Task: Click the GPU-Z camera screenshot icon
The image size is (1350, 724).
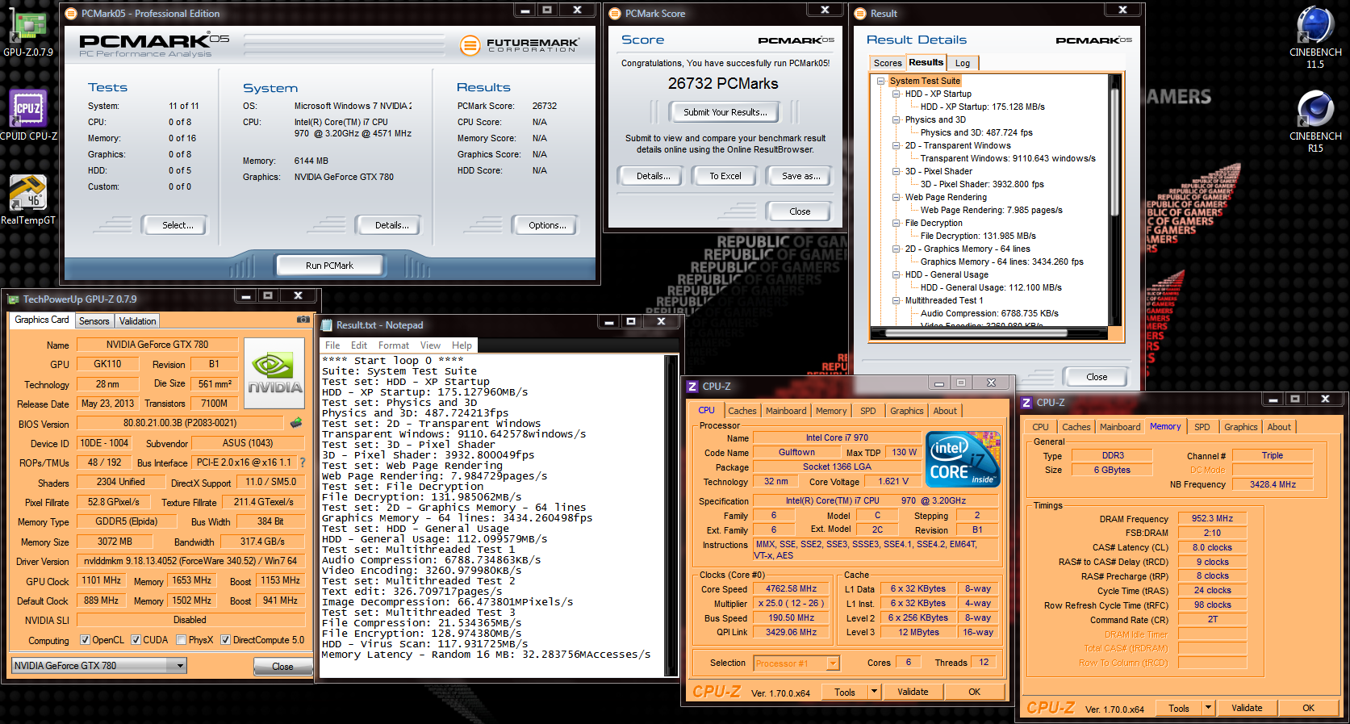Action: pos(303,320)
